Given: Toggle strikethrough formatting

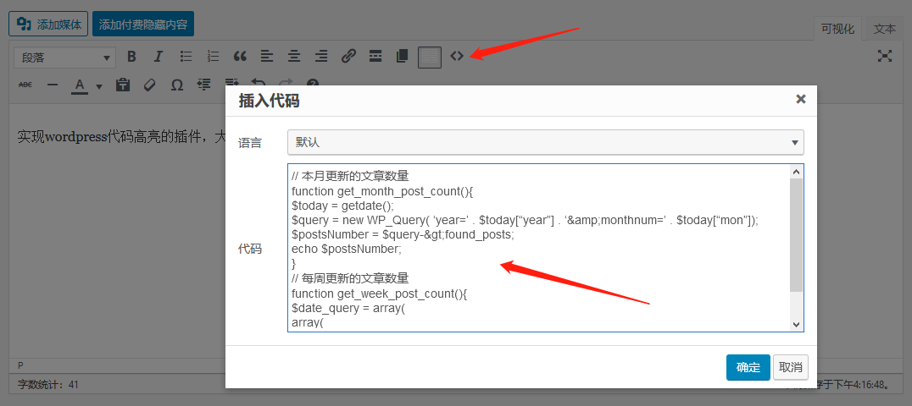Looking at the screenshot, I should pyautogui.click(x=25, y=85).
